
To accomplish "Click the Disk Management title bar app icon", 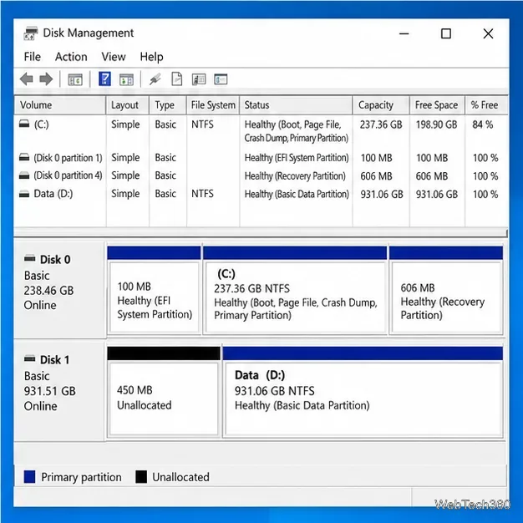I will 30,33.
